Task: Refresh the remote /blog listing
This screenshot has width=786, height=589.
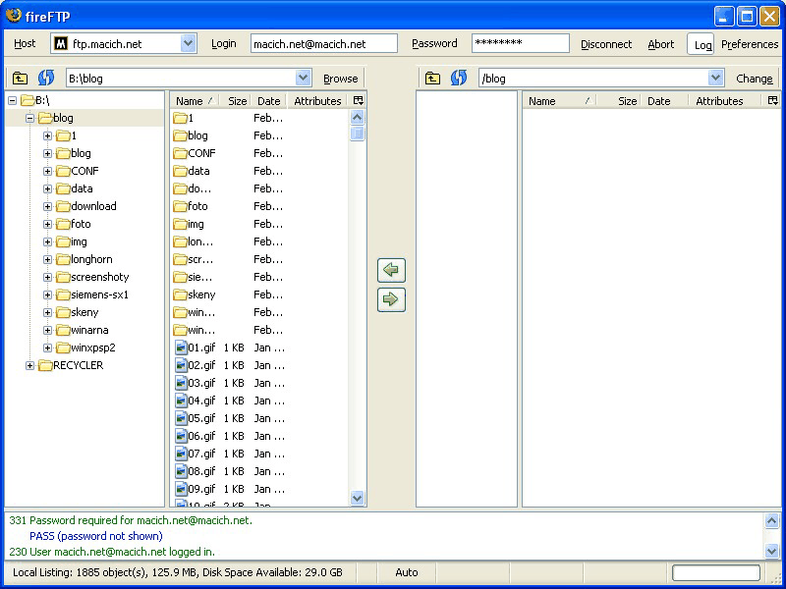Action: click(x=459, y=79)
